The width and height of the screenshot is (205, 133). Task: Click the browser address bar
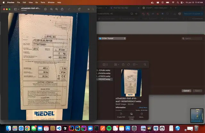[114, 14]
